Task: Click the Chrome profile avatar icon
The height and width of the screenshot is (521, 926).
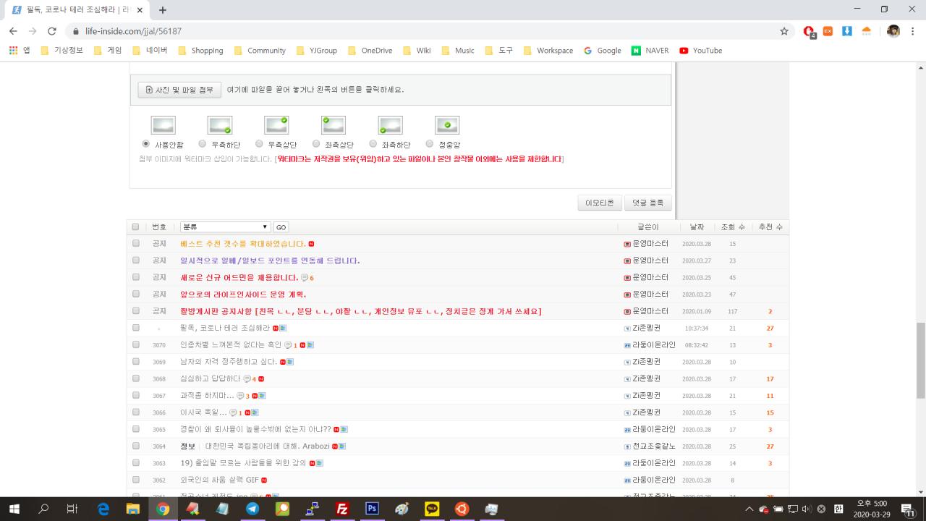Action: [893, 31]
